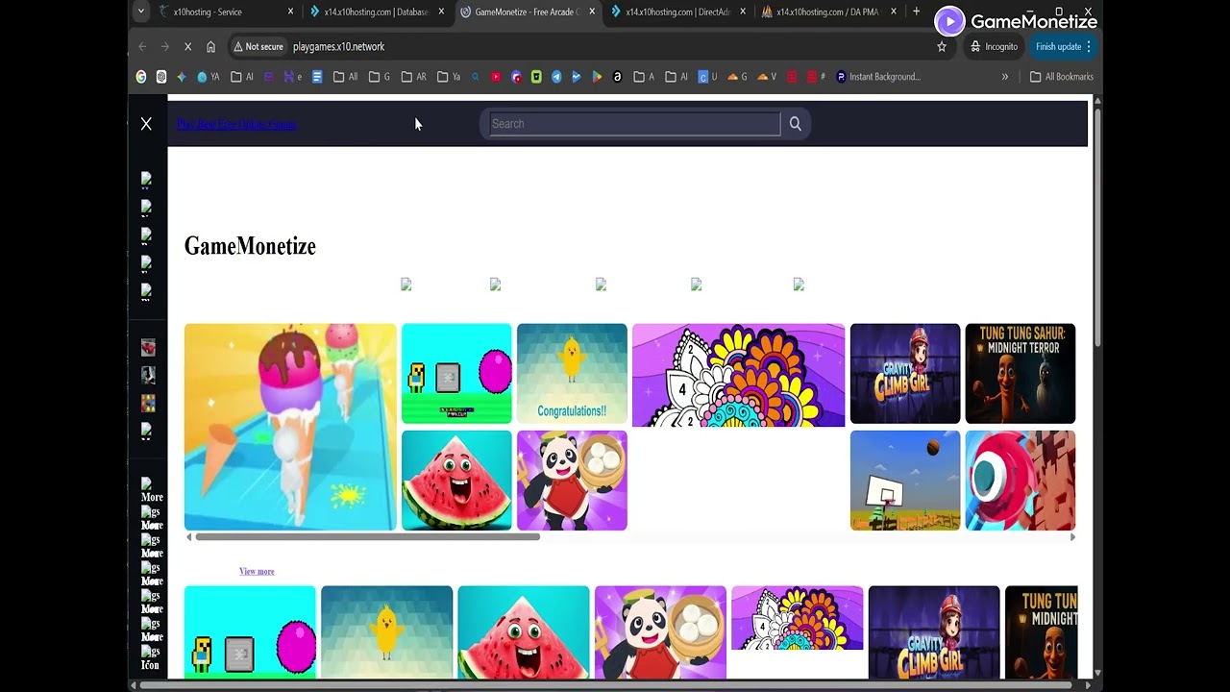Close the site sidebar with the X
Viewport: 1230px width, 692px height.
[146, 124]
